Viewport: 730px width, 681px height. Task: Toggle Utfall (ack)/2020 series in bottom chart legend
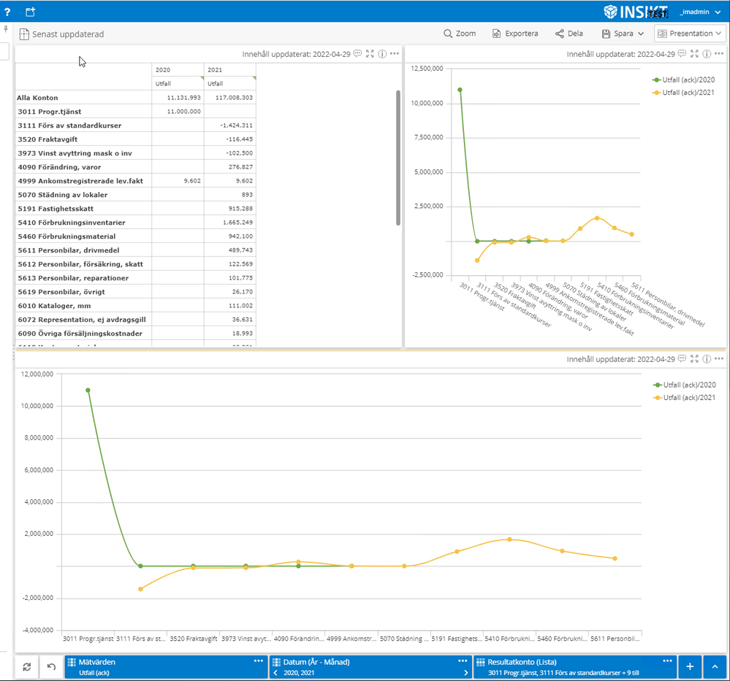(x=685, y=385)
